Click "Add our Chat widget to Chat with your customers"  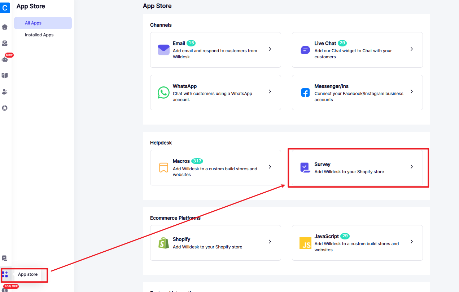coord(353,54)
